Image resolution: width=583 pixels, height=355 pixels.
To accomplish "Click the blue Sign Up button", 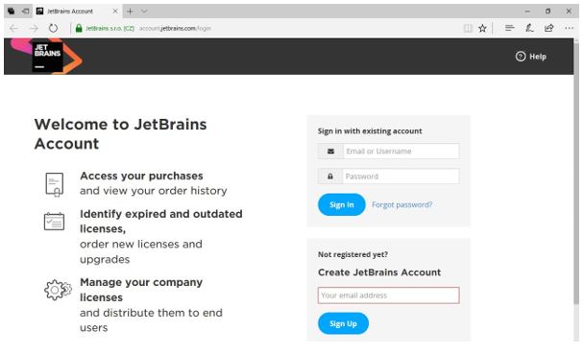I will tap(343, 323).
